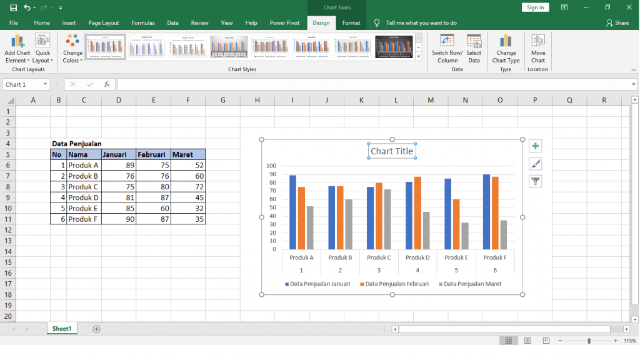Select the Chart Title text box
The width and height of the screenshot is (640, 360).
pos(392,151)
